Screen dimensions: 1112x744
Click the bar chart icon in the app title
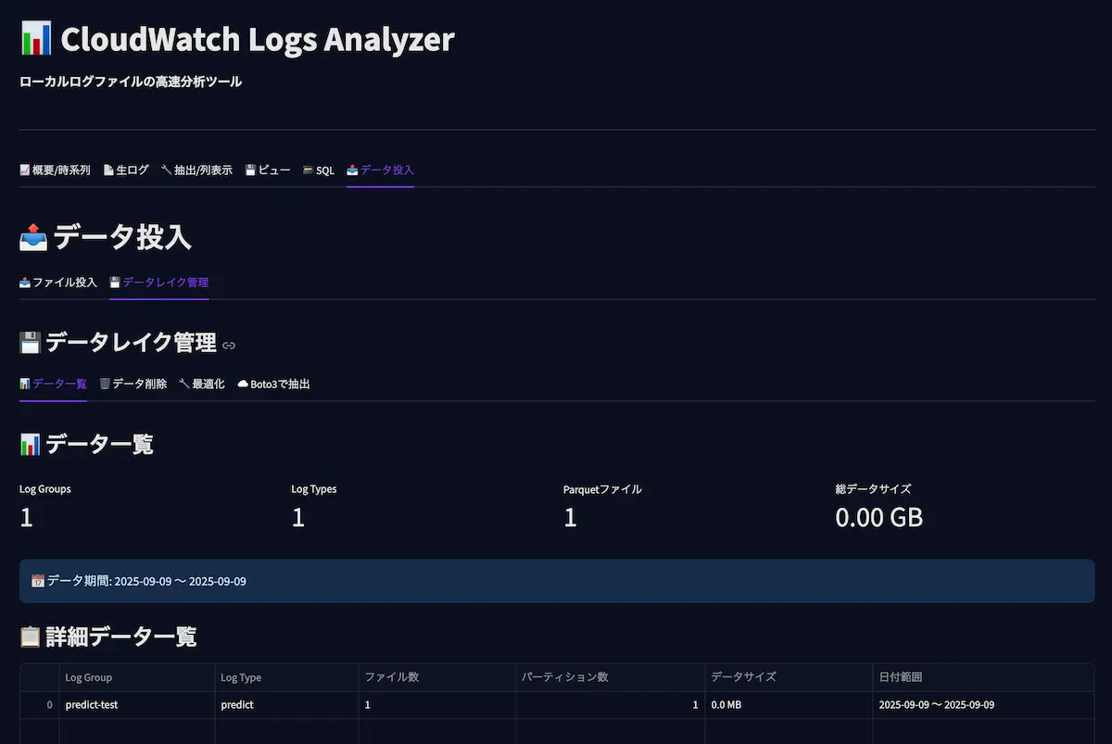tap(35, 40)
